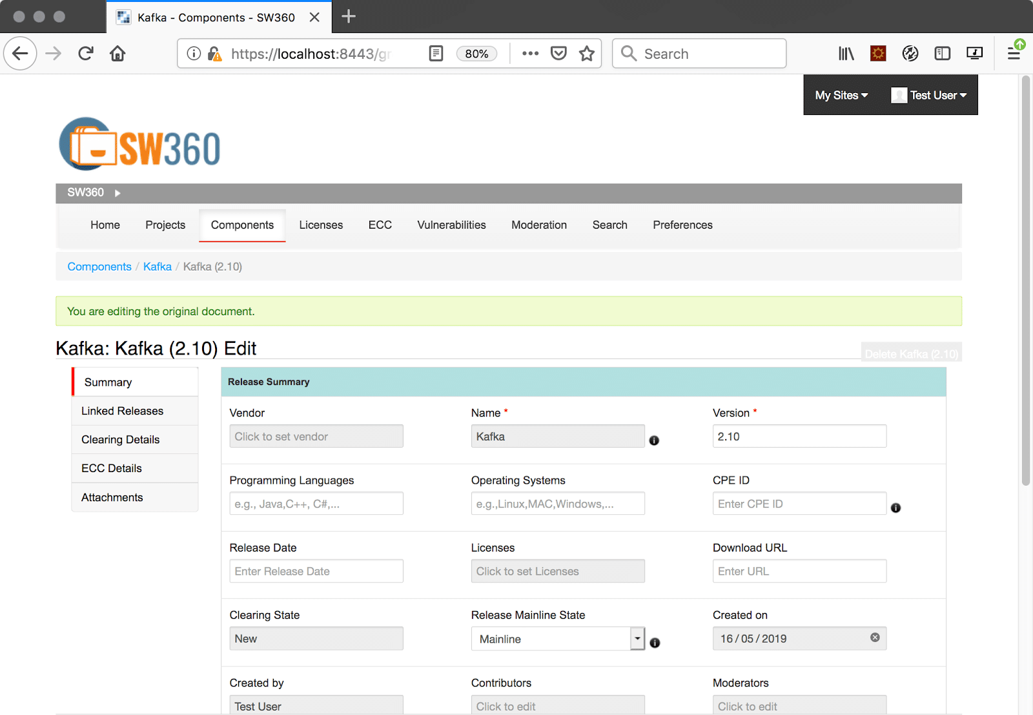1033x715 pixels.
Task: Open the Search menu tab
Action: (x=610, y=225)
